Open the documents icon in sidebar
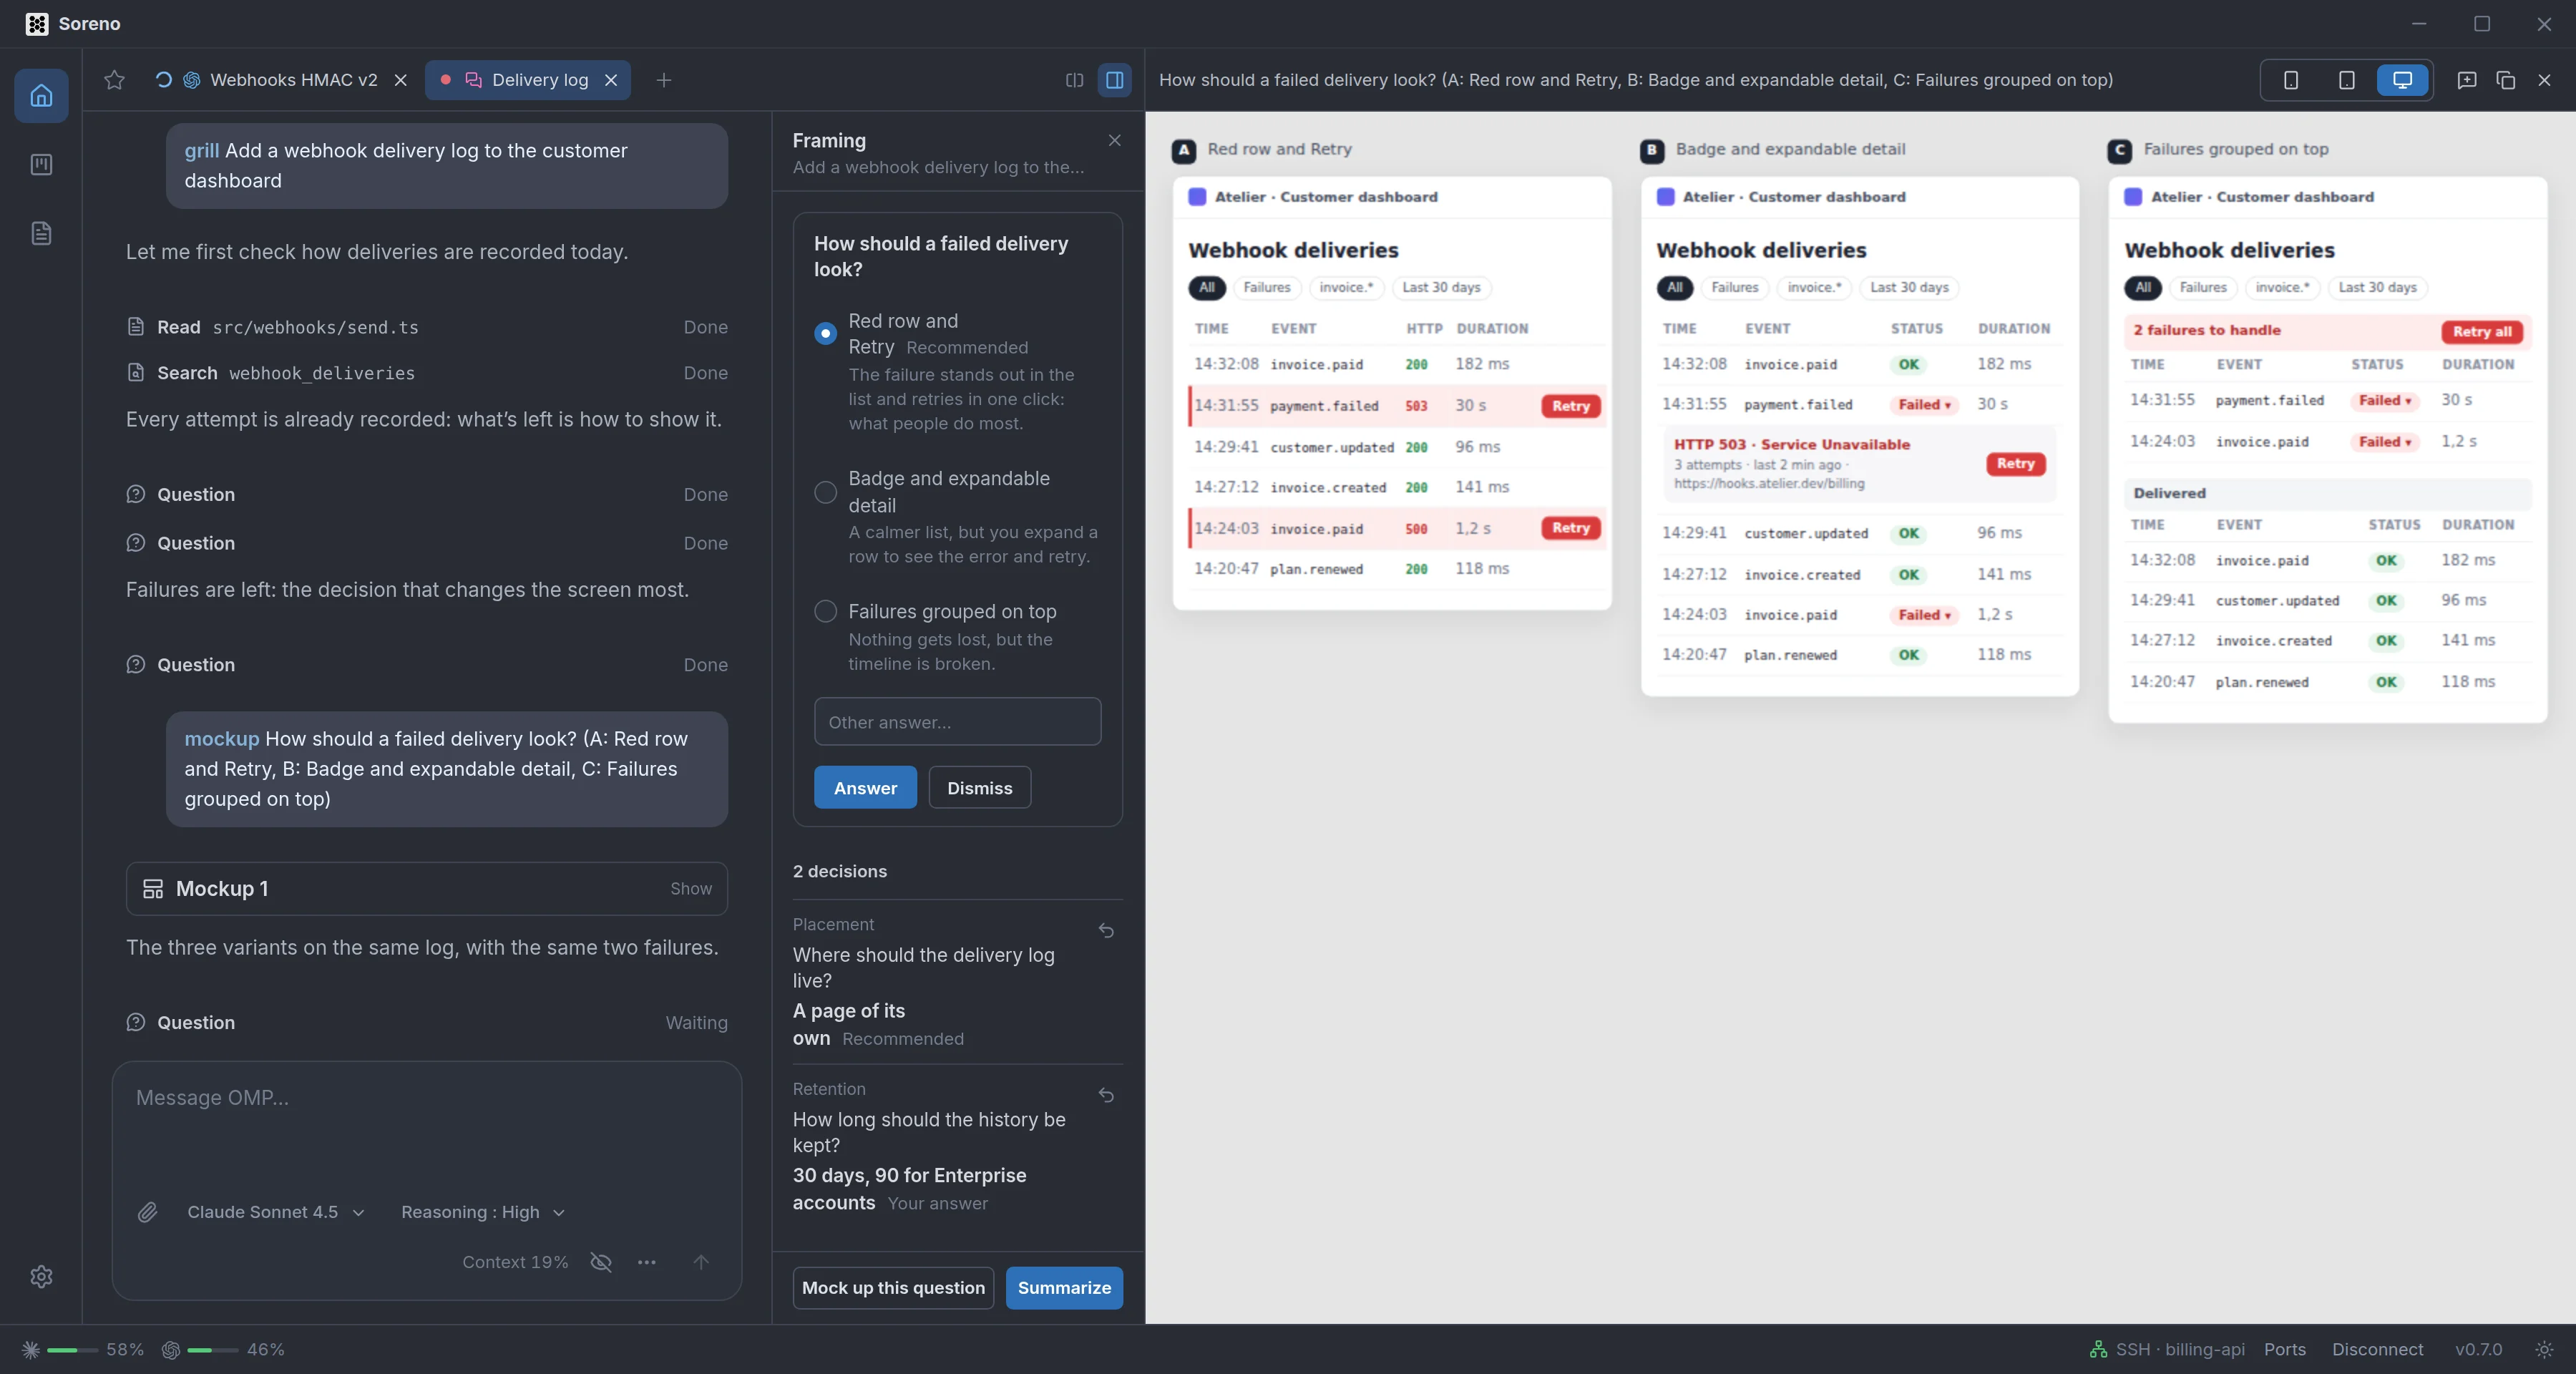 [41, 233]
